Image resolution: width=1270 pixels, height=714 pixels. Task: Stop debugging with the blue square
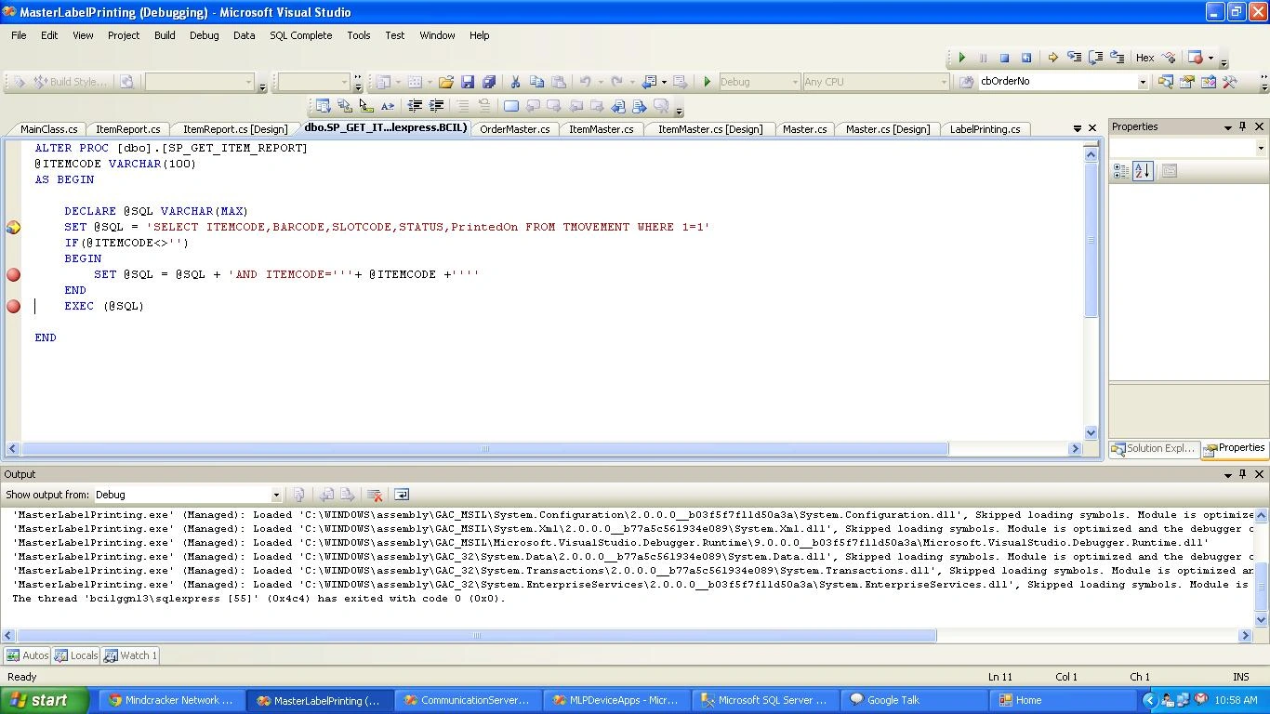point(1004,58)
